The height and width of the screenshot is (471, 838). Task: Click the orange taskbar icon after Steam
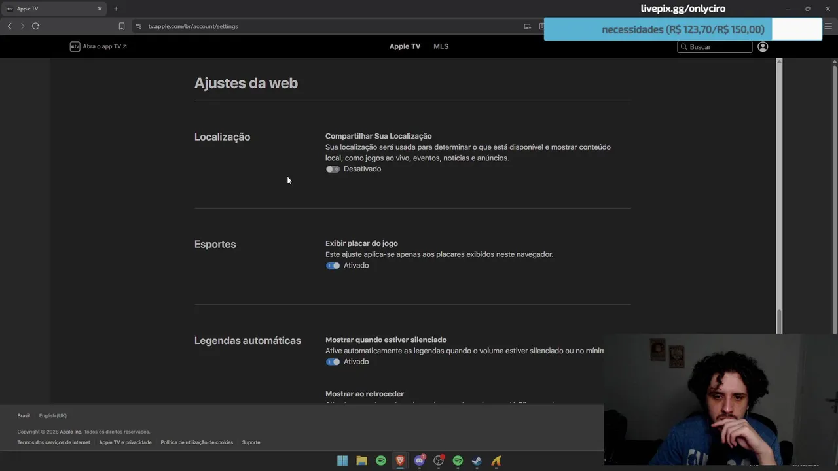(x=496, y=461)
